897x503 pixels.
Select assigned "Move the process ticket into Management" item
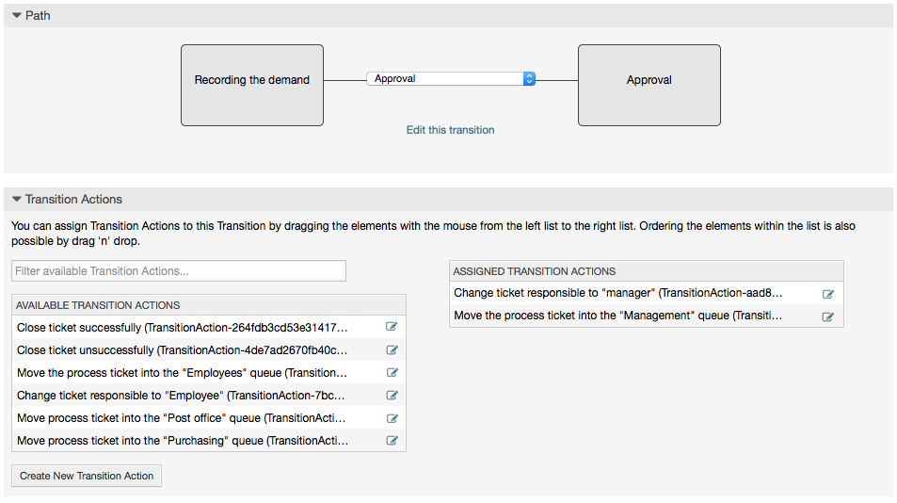pos(618,316)
